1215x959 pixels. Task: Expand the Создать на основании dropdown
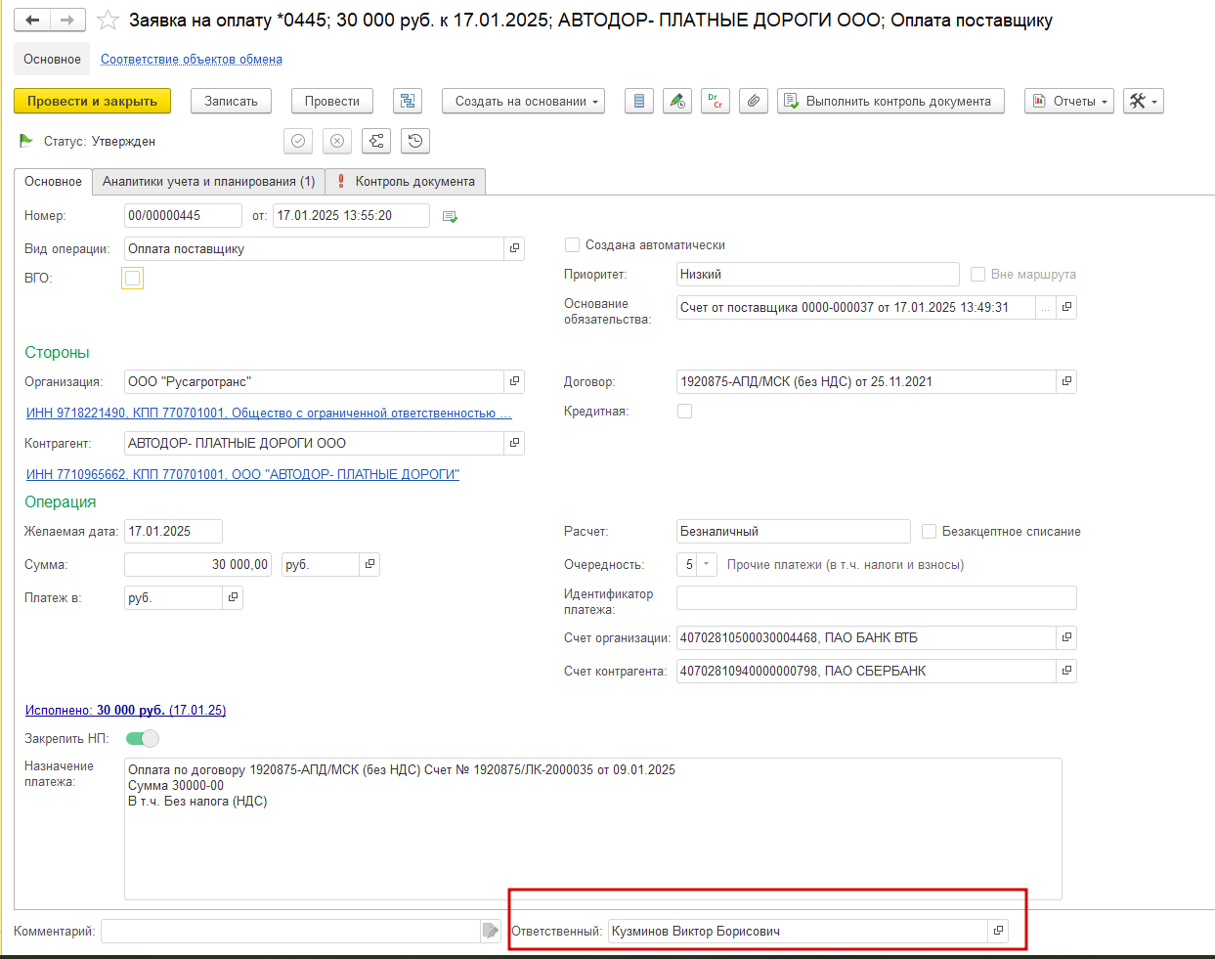(524, 101)
